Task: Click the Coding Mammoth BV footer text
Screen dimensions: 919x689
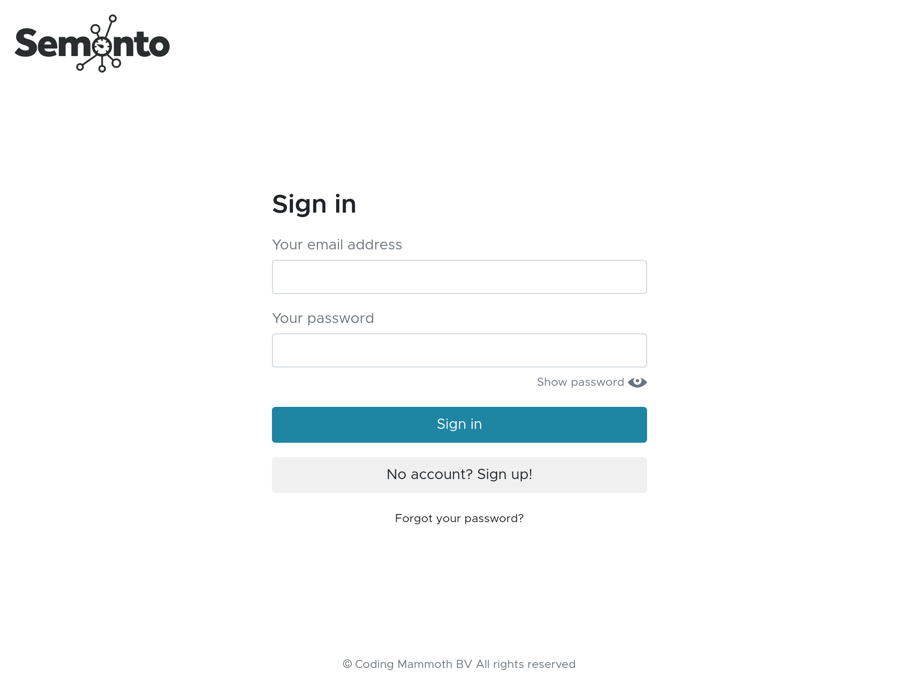Action: 413,664
